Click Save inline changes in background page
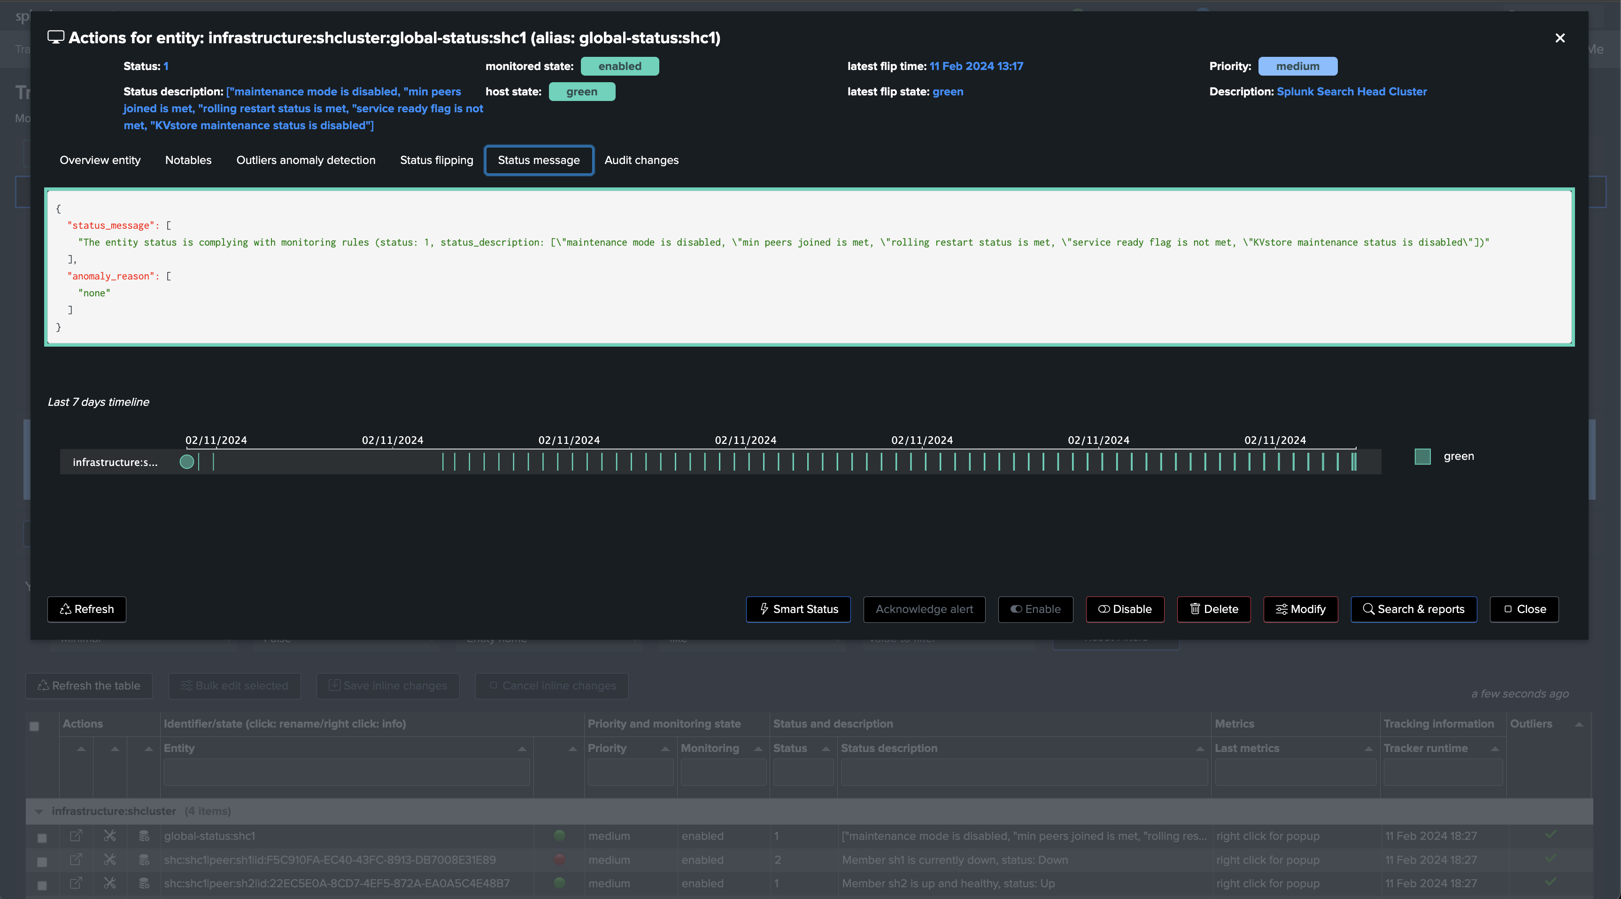This screenshot has width=1621, height=899. [387, 686]
